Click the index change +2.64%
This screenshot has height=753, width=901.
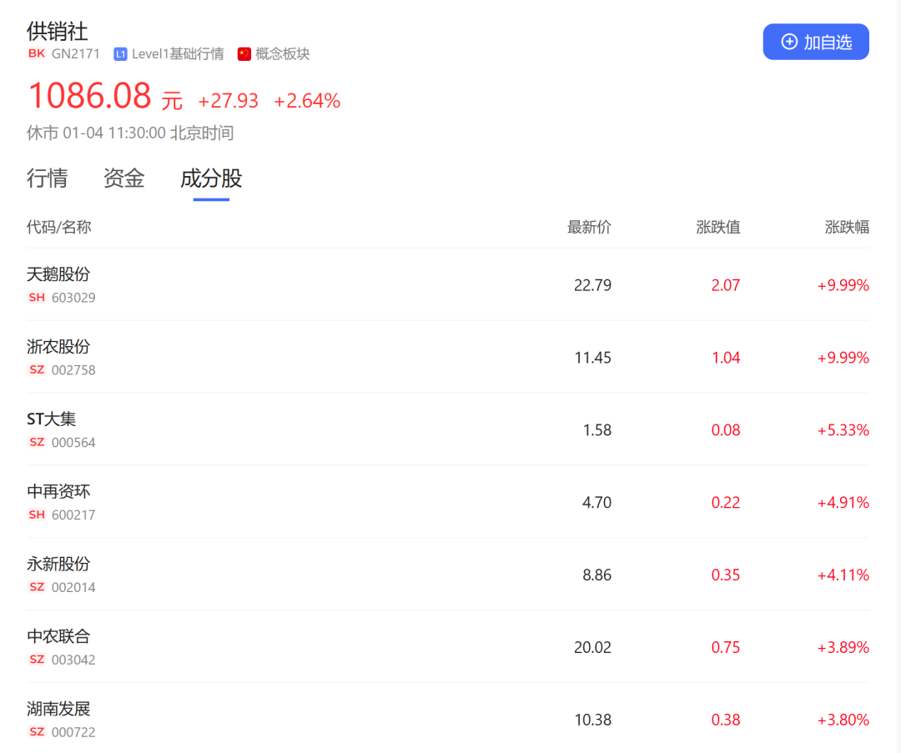tap(307, 101)
